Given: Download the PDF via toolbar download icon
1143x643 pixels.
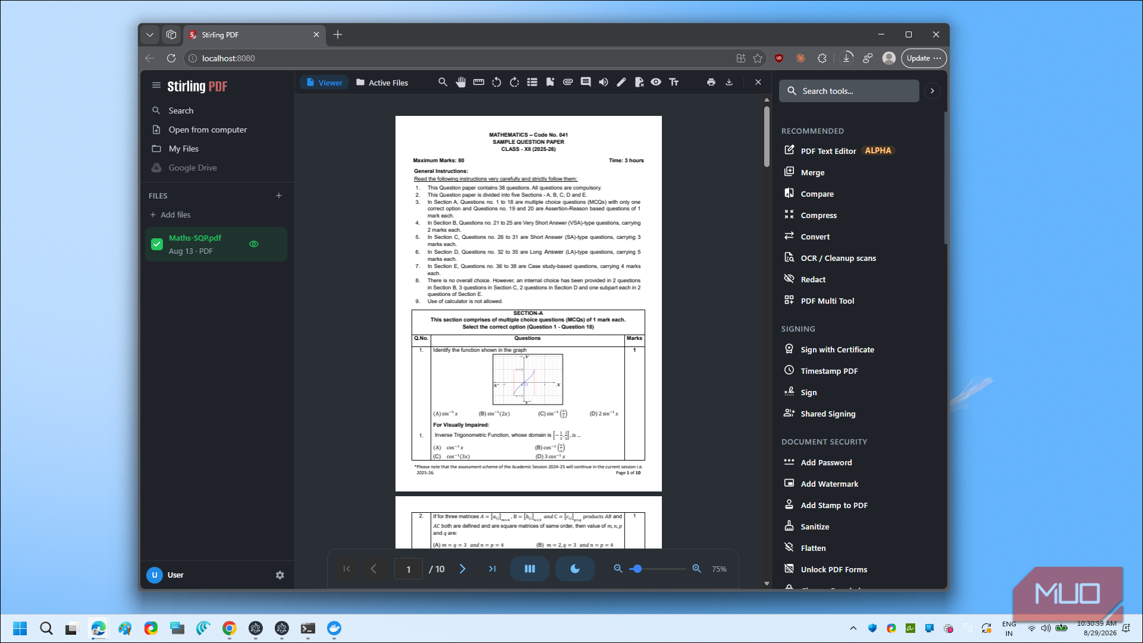Looking at the screenshot, I should pyautogui.click(x=729, y=82).
